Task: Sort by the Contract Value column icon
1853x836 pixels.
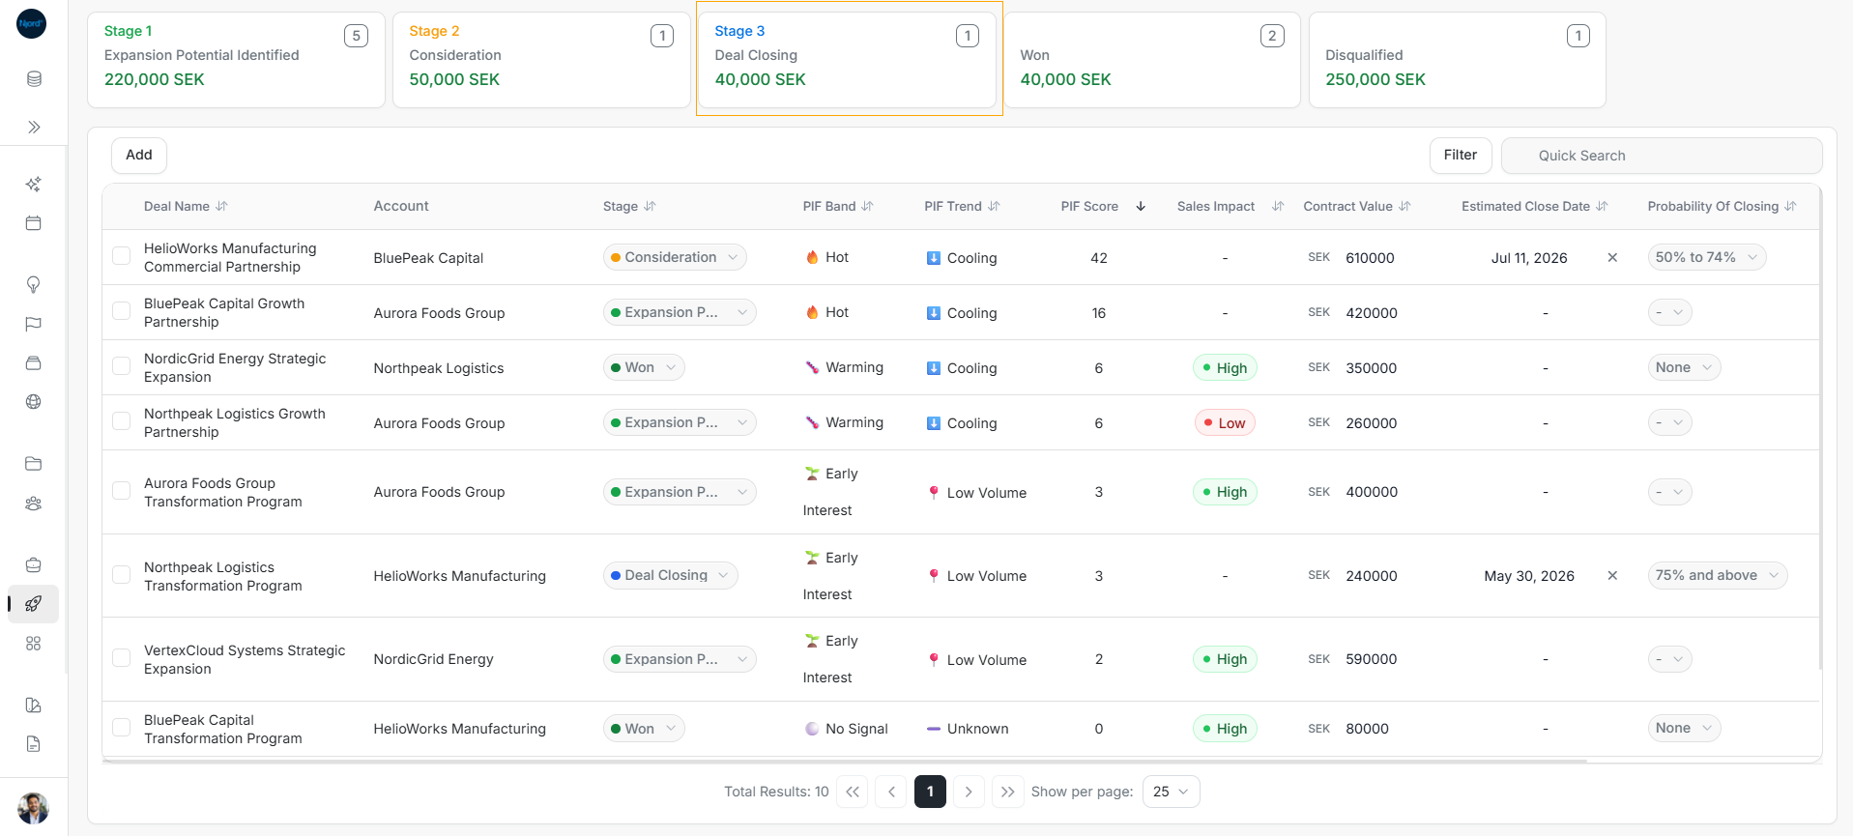Action: pos(1404,206)
